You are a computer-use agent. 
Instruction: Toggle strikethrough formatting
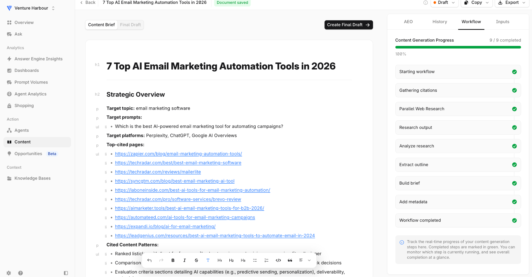pos(196,260)
